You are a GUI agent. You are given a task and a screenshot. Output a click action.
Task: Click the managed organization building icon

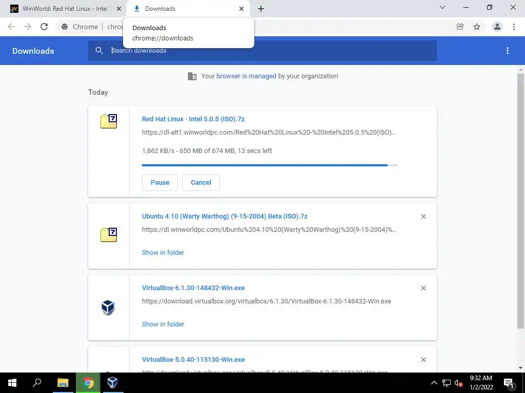click(192, 76)
